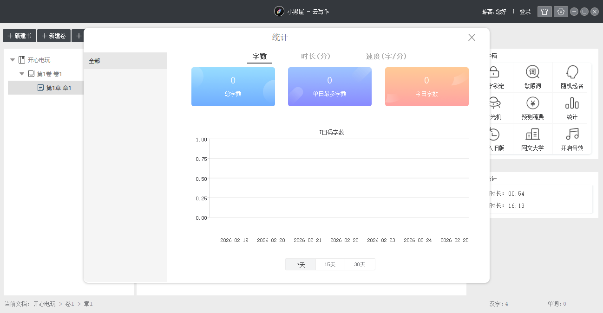The width and height of the screenshot is (603, 313).
Task: Collapse the 第1卷 卷1 volume
Action: pos(21,73)
